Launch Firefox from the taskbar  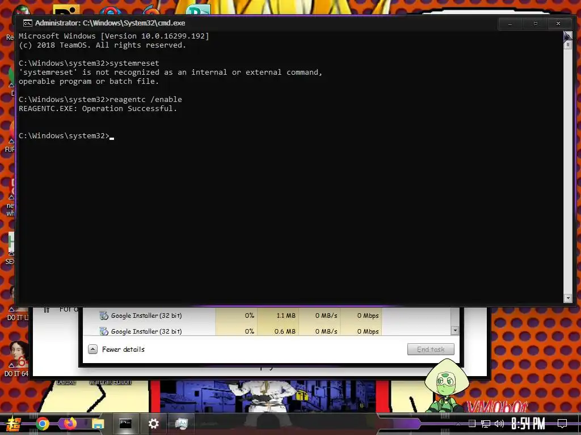(70, 423)
